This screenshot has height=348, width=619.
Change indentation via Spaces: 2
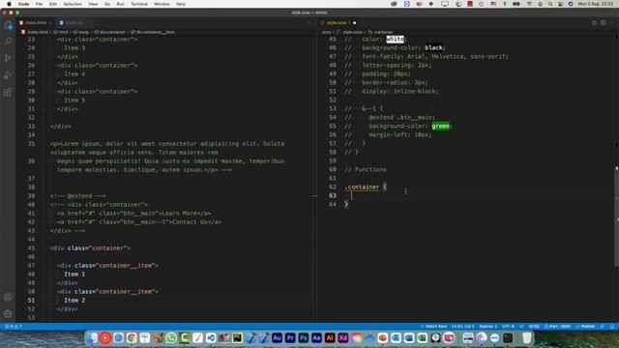click(x=487, y=327)
